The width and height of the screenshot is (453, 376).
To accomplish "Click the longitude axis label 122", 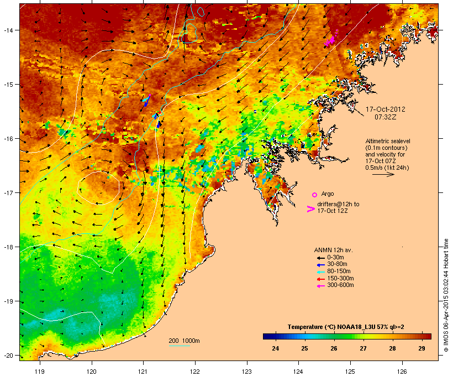I will pyautogui.click(x=195, y=372).
